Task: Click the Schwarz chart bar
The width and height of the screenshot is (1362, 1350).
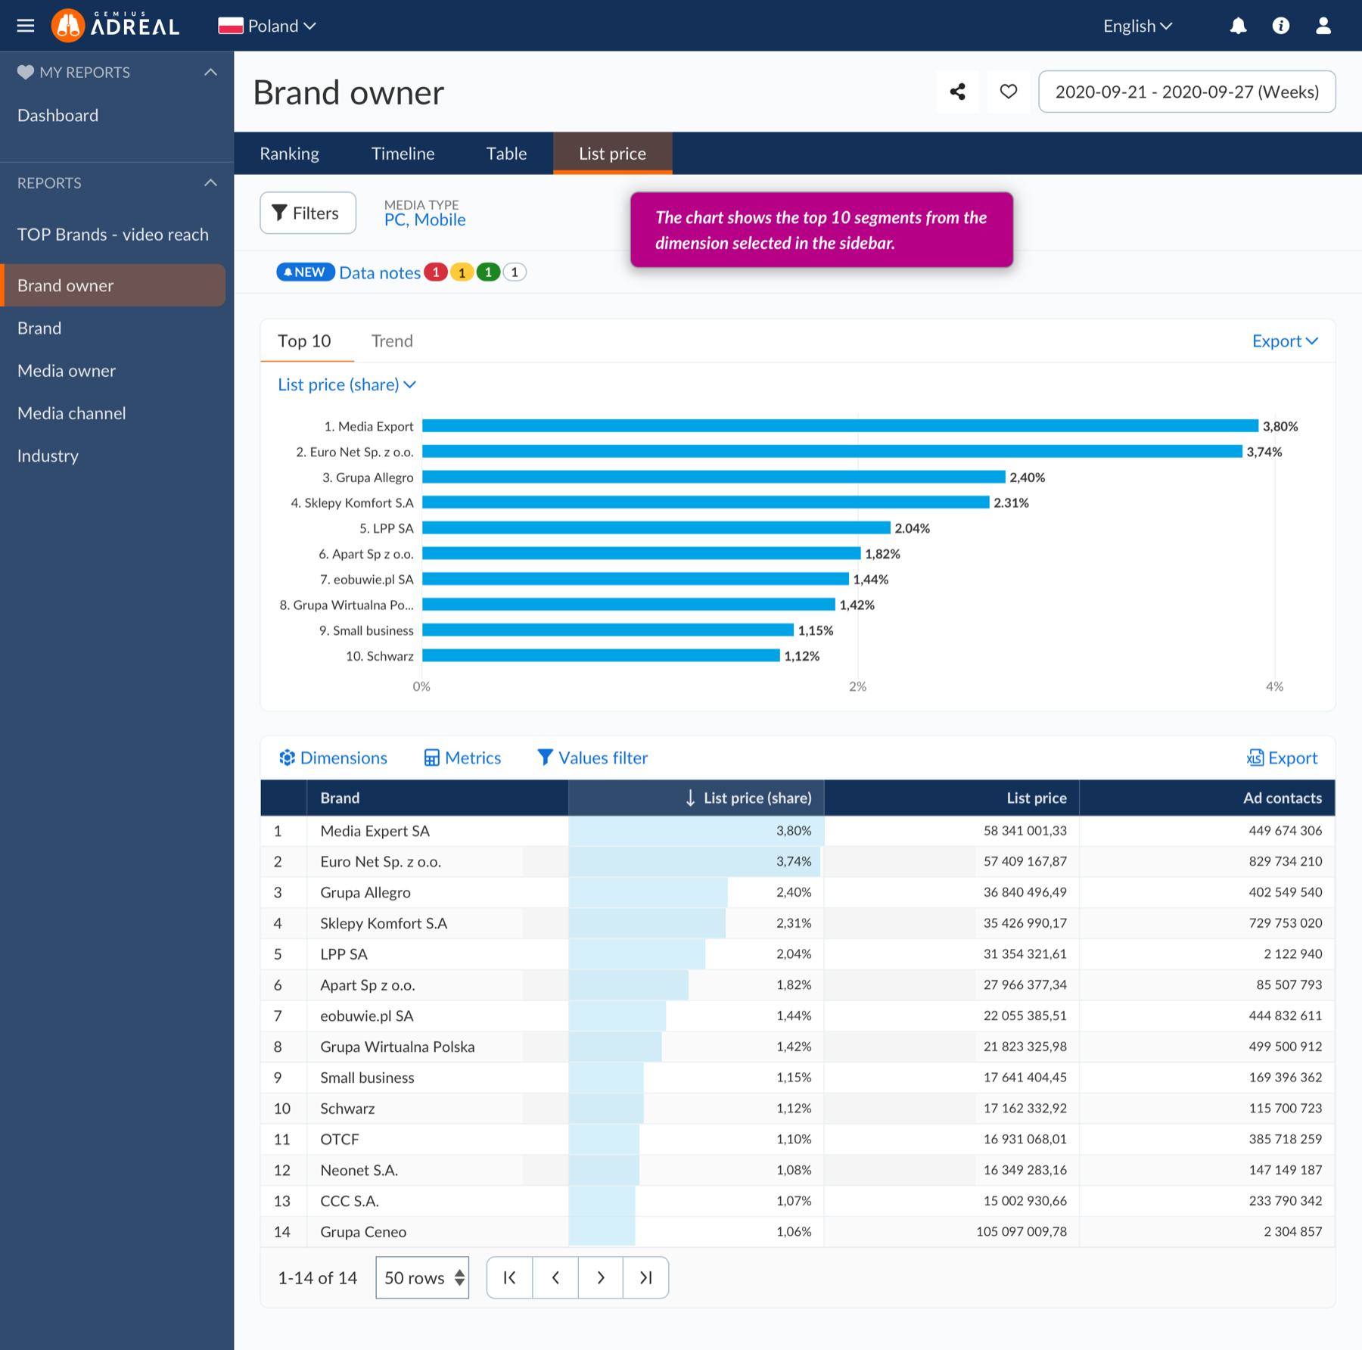Action: [x=601, y=655]
